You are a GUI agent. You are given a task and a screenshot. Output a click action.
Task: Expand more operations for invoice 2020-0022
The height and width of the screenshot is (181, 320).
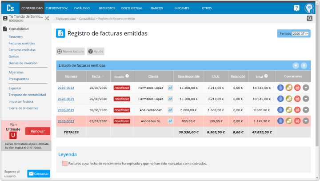pyautogui.click(x=306, y=88)
